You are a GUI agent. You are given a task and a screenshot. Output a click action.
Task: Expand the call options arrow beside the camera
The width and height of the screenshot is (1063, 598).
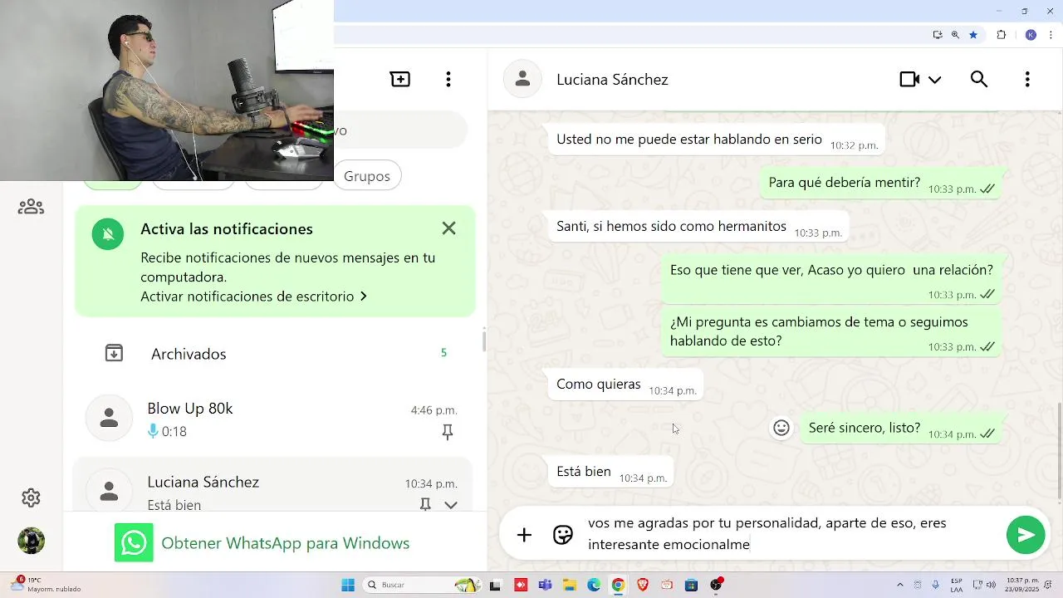pos(935,80)
